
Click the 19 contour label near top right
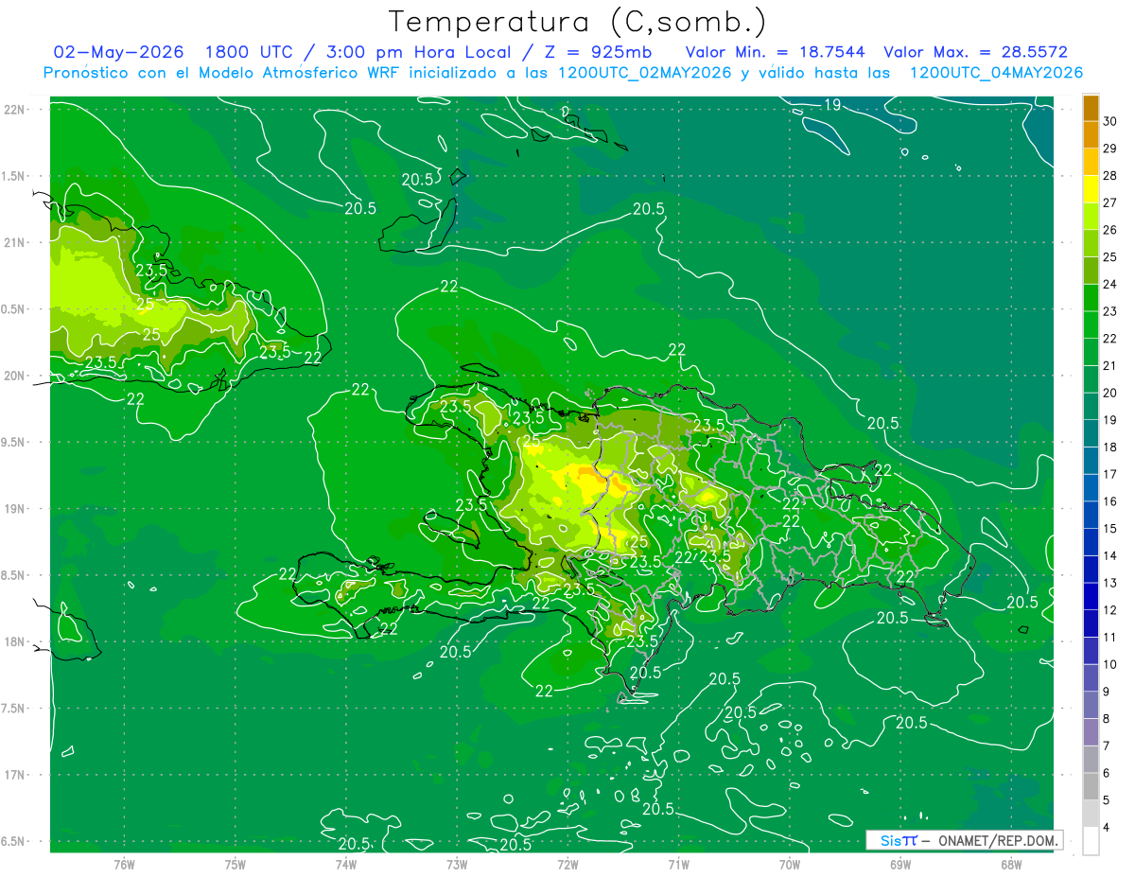pos(832,105)
